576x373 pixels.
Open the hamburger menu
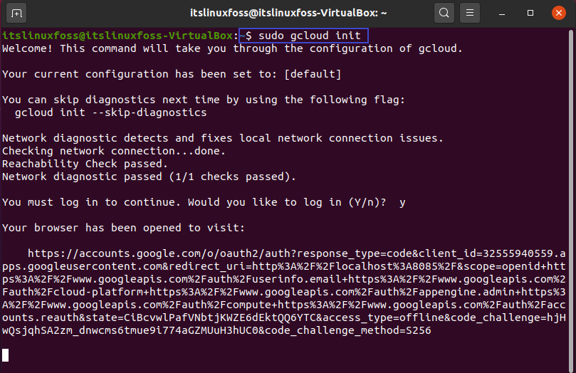469,14
